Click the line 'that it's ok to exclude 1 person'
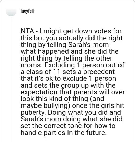Image resolution: width=135 pixels, height=142 pixels. tap(68, 78)
